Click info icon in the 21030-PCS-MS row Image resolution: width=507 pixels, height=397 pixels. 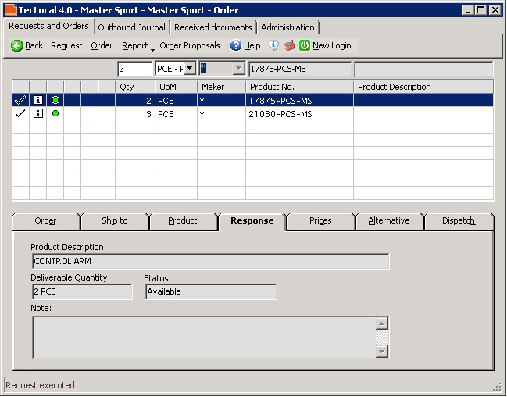[x=37, y=114]
